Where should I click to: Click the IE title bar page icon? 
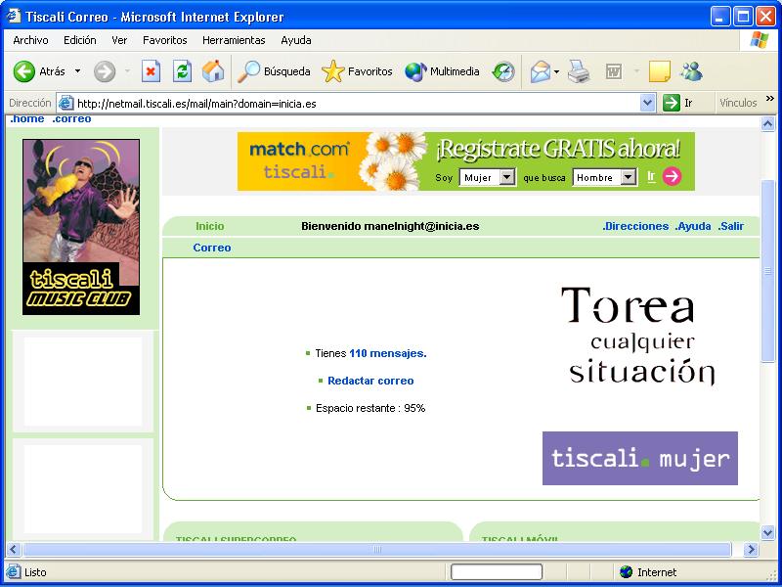pyautogui.click(x=14, y=17)
